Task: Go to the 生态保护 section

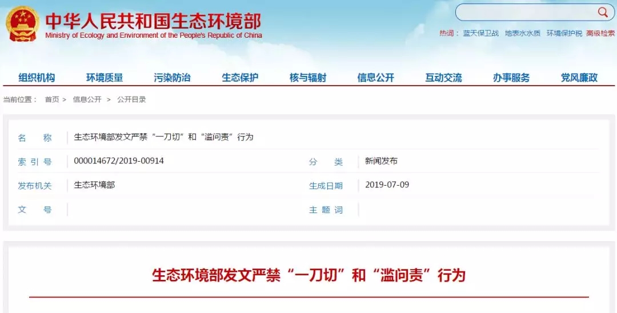Action: (240, 78)
